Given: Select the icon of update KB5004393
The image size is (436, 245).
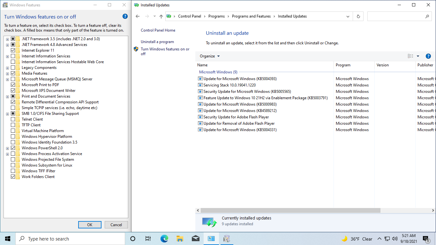Looking at the screenshot, I should (200, 79).
